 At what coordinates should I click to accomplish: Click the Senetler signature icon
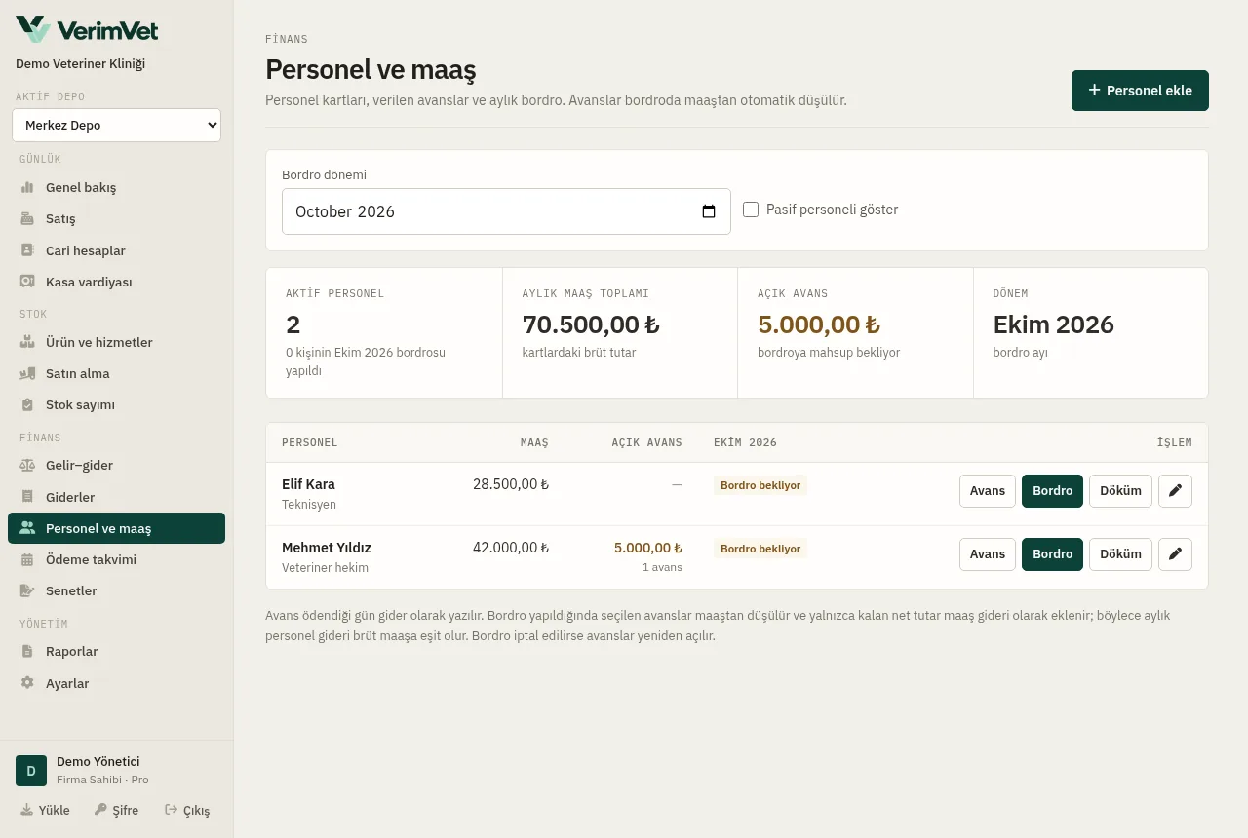coord(27,590)
